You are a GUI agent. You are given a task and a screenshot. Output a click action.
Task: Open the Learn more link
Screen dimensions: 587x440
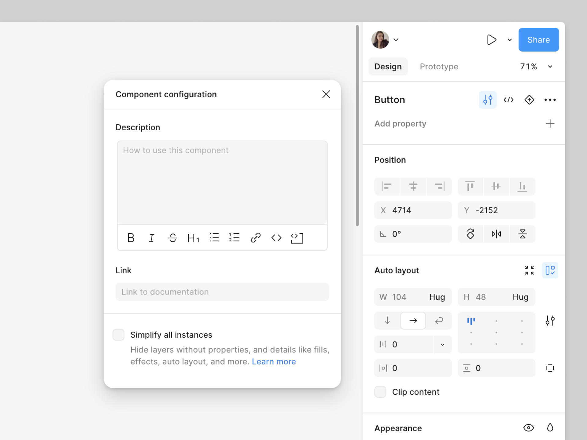pyautogui.click(x=274, y=361)
